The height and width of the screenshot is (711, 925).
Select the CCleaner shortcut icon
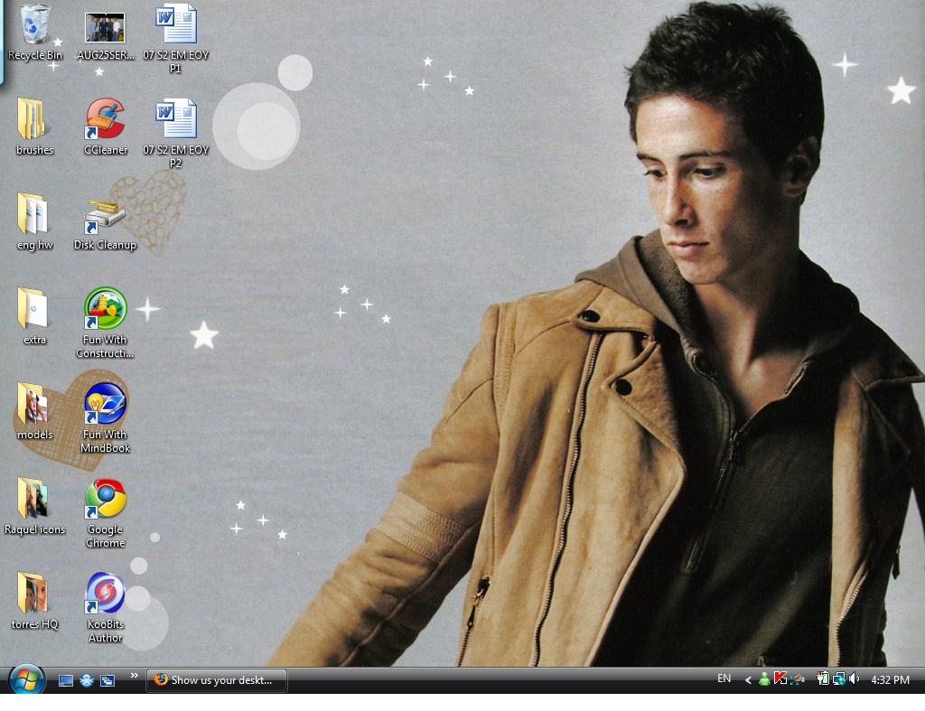(x=106, y=120)
